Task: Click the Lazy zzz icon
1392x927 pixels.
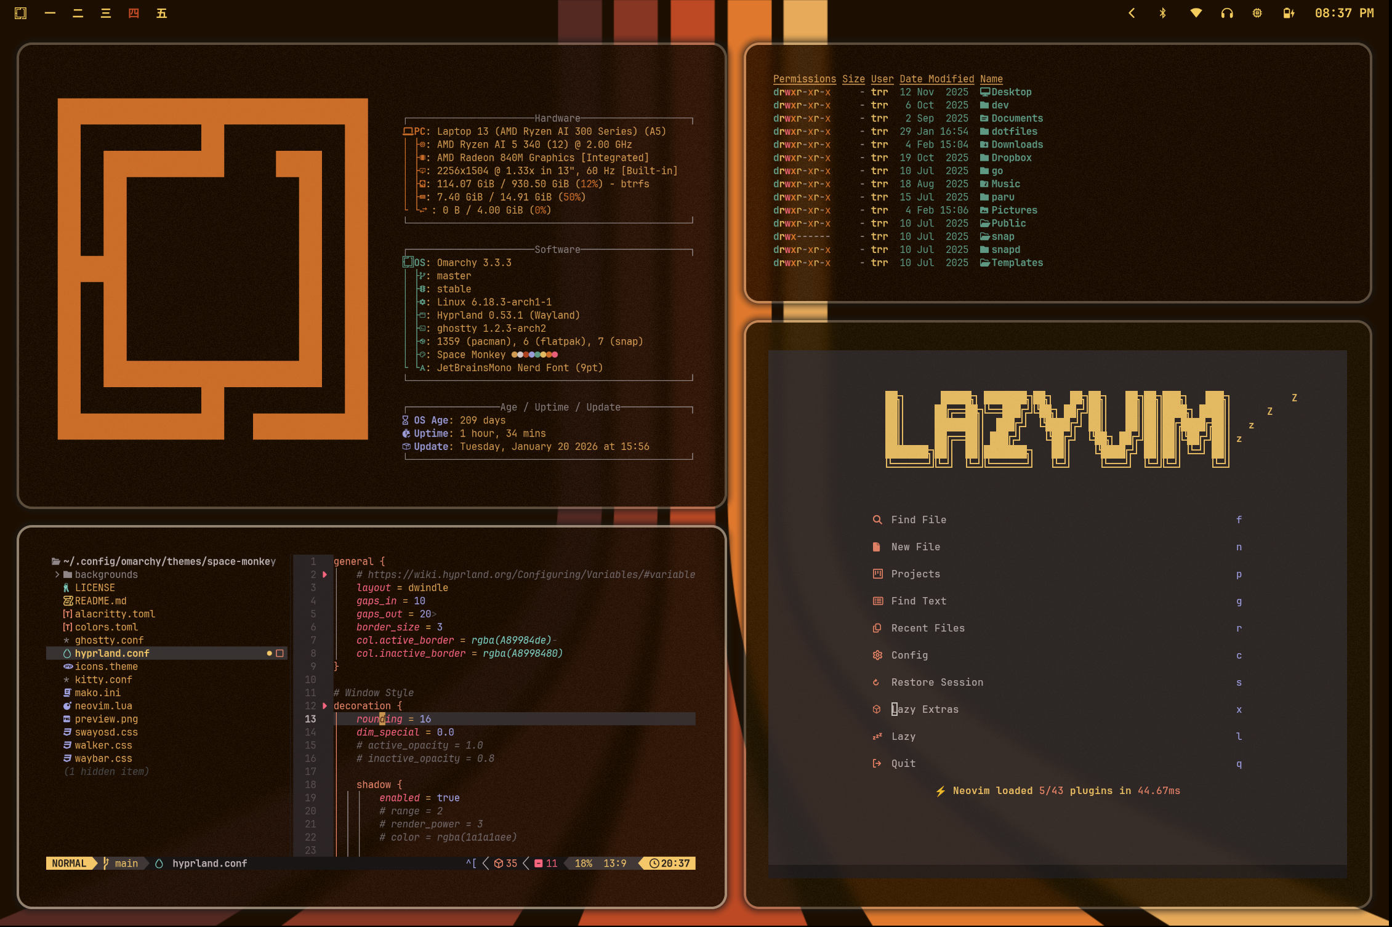Action: pos(877,736)
